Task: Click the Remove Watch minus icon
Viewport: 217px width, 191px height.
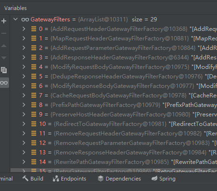Action: (4, 33)
